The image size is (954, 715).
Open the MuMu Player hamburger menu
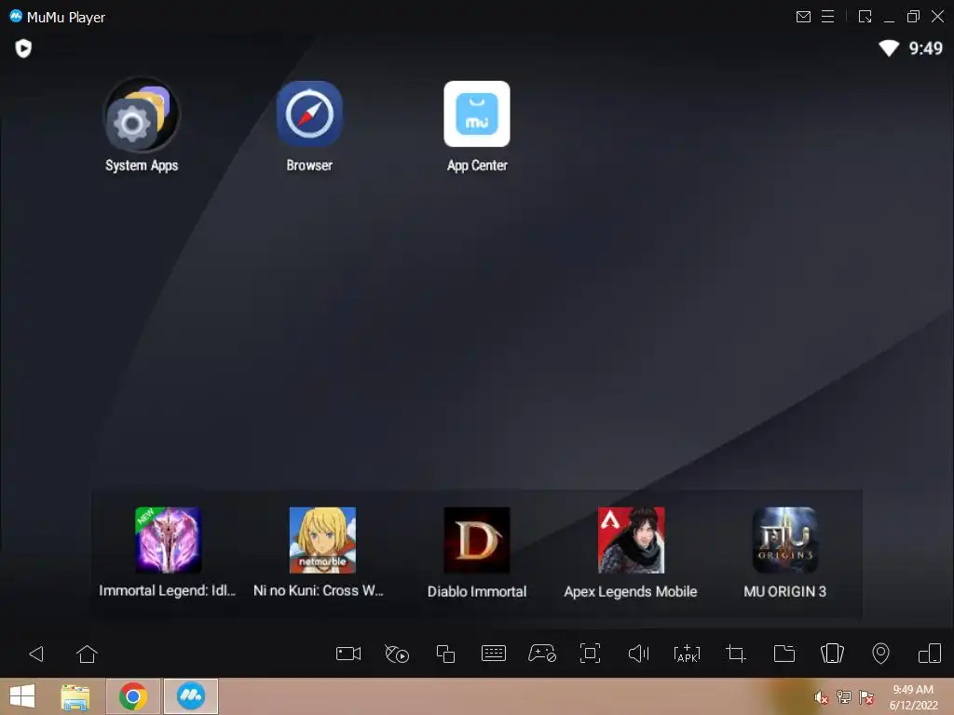[827, 17]
